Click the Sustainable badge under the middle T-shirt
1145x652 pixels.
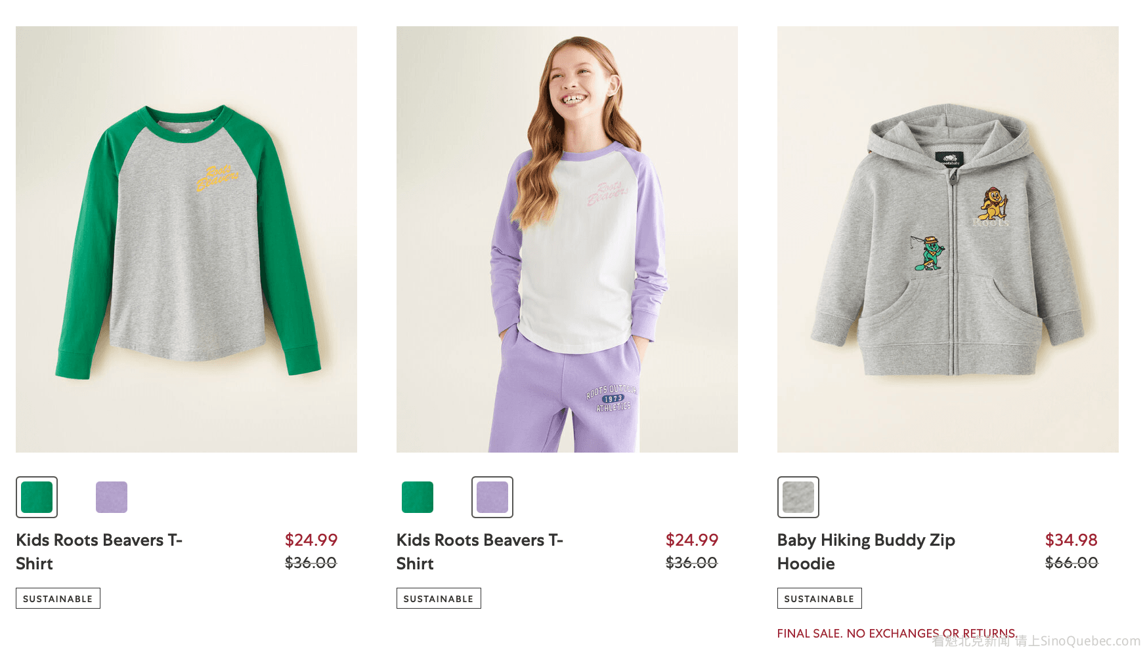(x=439, y=598)
